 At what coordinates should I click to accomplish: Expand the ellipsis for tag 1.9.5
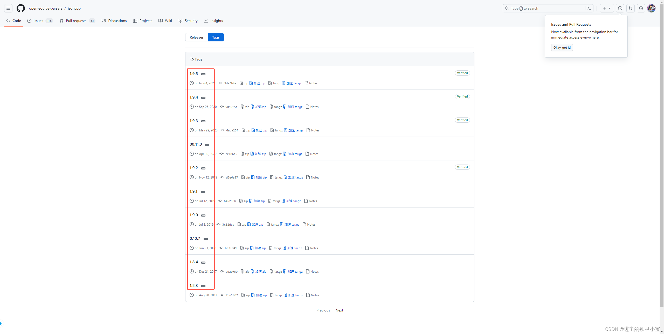pyautogui.click(x=203, y=74)
